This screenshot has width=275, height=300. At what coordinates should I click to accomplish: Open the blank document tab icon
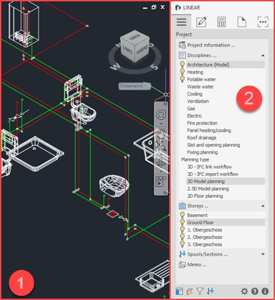(x=242, y=22)
